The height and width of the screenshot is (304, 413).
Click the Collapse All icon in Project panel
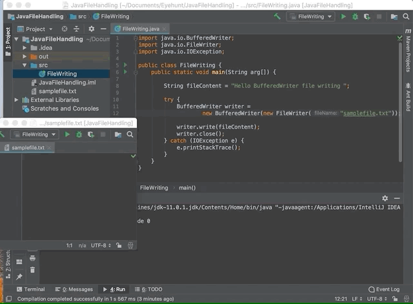point(76,28)
